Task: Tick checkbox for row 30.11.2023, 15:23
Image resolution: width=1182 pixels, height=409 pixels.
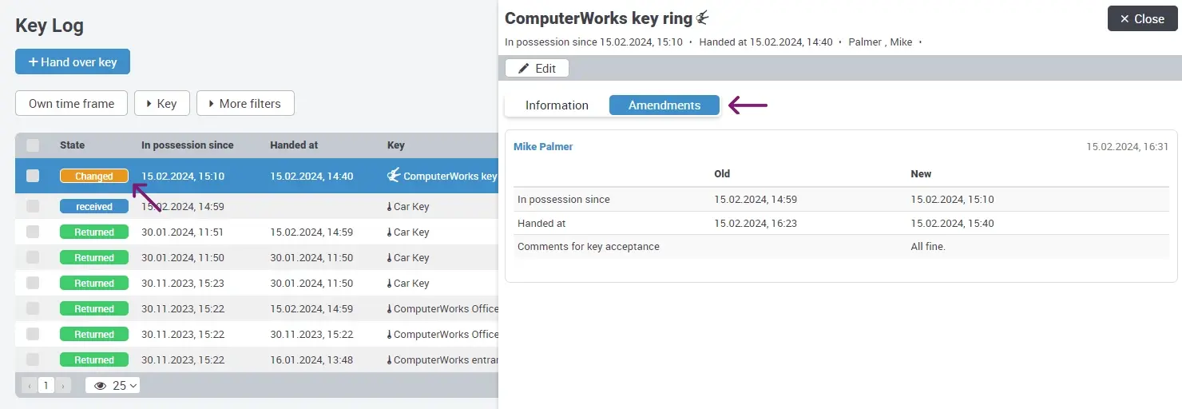Action: click(33, 283)
